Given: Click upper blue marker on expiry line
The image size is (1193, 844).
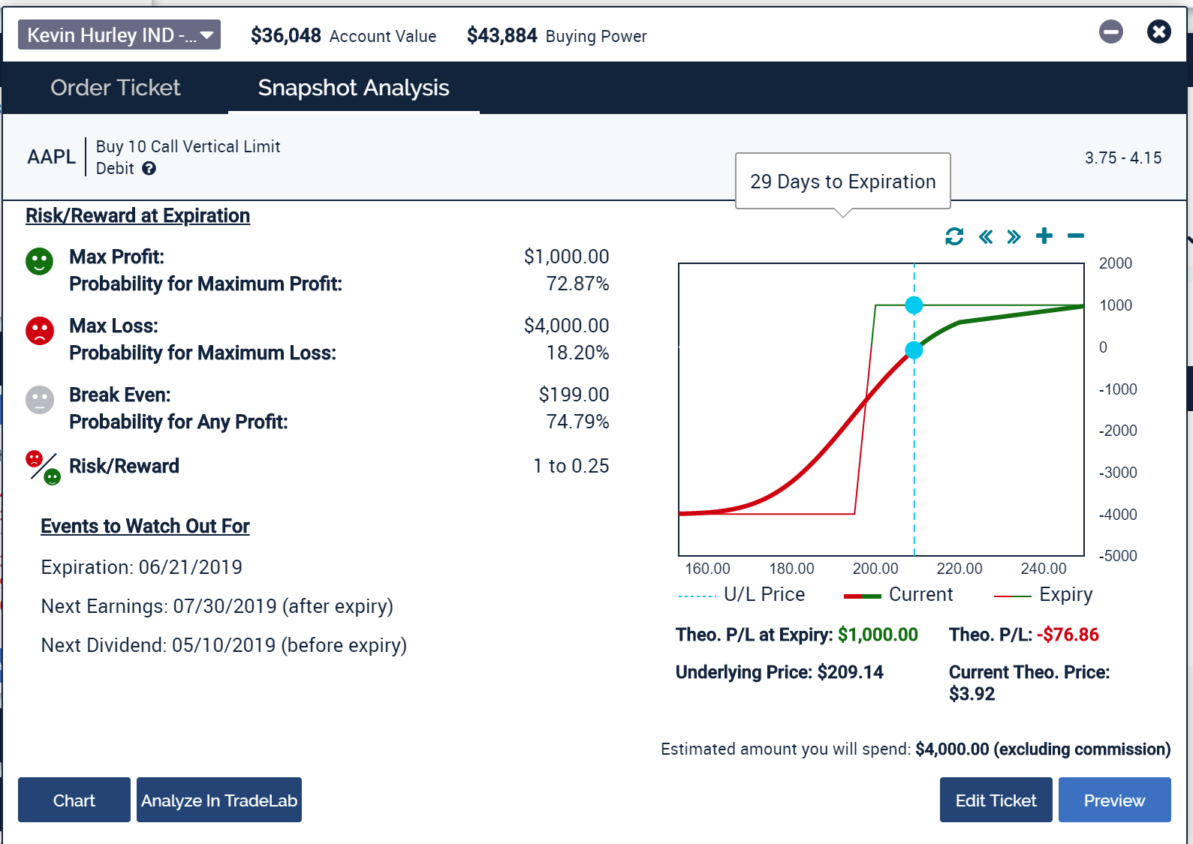Looking at the screenshot, I should tap(914, 305).
